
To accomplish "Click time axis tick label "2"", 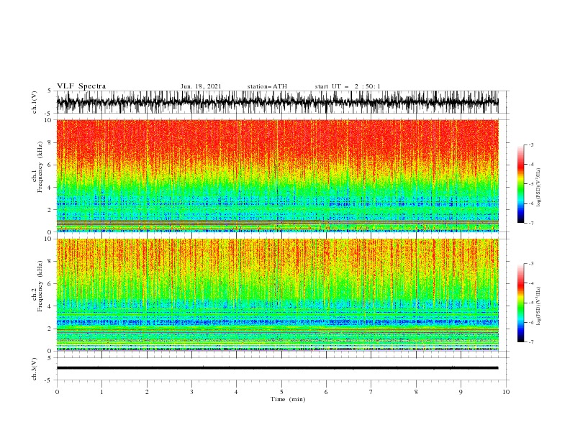I will pyautogui.click(x=147, y=392).
